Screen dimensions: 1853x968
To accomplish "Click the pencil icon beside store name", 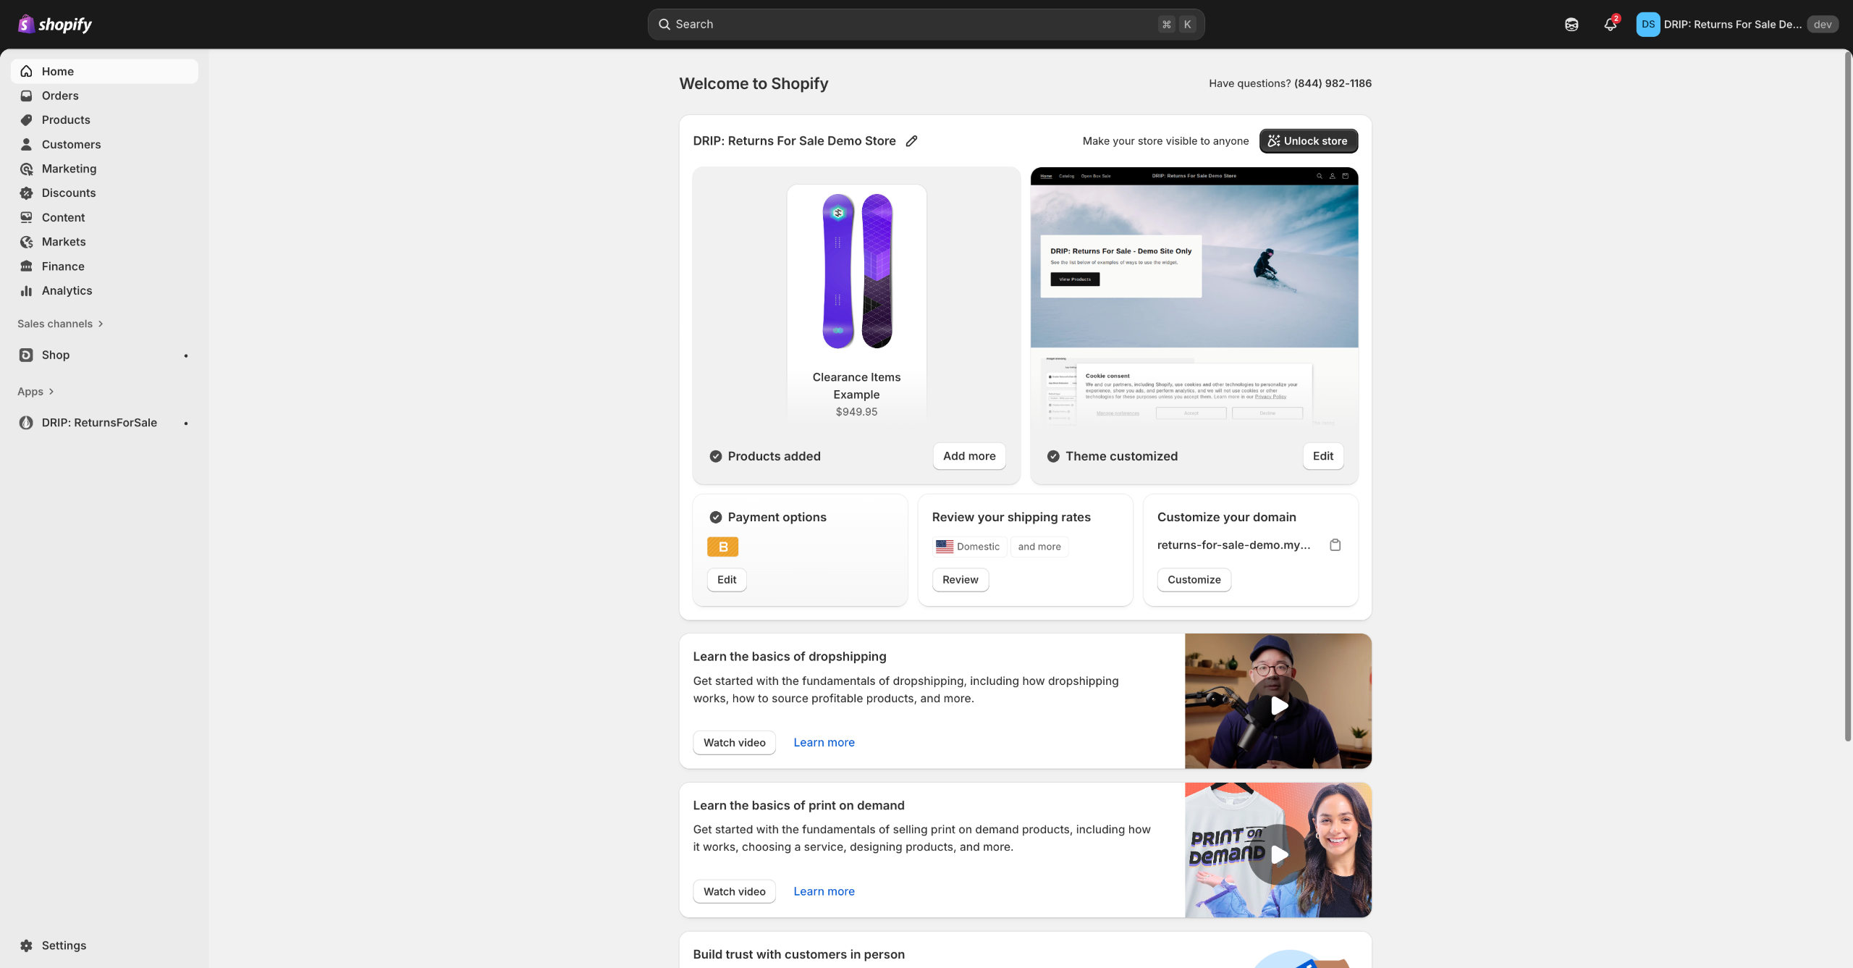I will (911, 141).
